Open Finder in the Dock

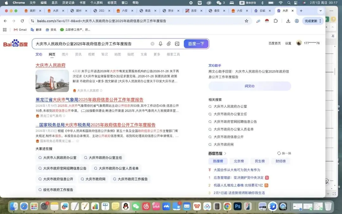point(14,206)
